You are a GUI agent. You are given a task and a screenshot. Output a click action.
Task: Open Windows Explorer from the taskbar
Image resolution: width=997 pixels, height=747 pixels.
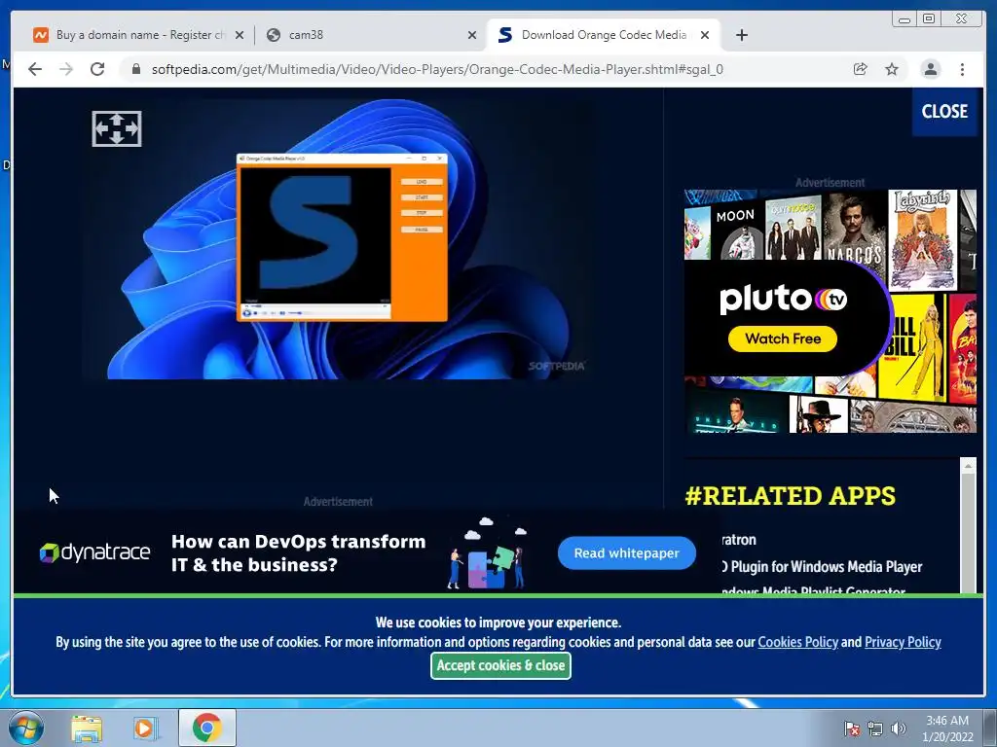(x=87, y=728)
